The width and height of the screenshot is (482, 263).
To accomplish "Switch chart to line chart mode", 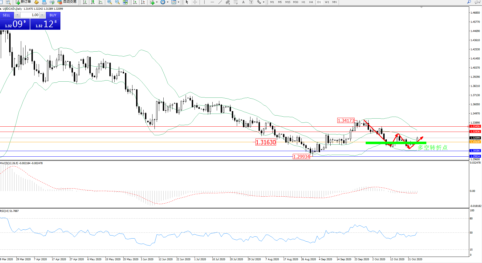I will [100, 2].
